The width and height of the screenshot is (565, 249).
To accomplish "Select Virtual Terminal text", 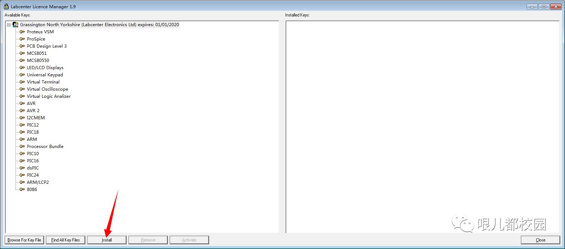I will pyautogui.click(x=43, y=82).
